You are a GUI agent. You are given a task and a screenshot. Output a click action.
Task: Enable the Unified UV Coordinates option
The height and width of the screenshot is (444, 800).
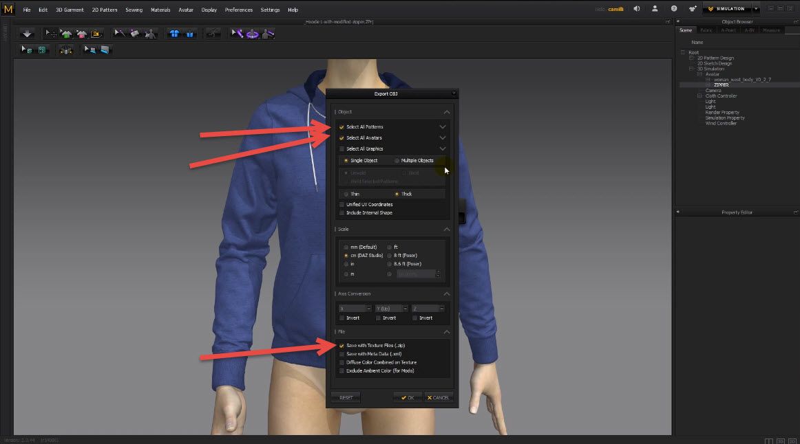pyautogui.click(x=342, y=204)
